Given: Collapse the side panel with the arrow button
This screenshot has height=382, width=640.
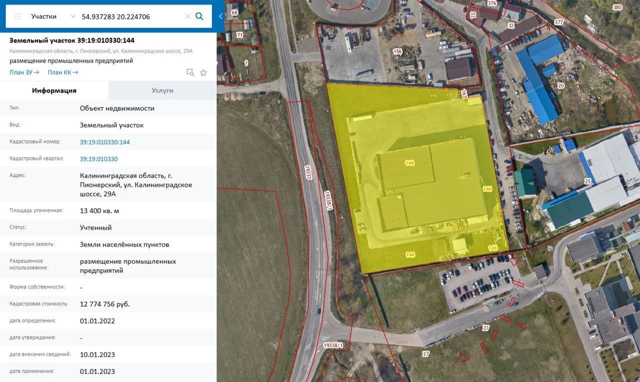Looking at the screenshot, I should point(220,16).
